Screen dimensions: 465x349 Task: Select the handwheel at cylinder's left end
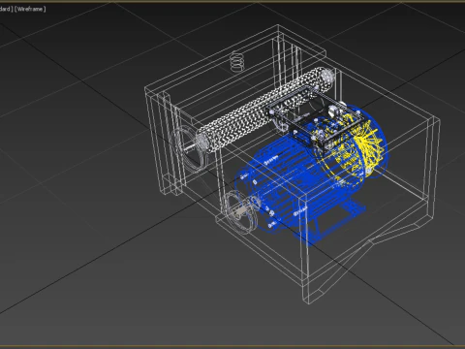[x=191, y=148]
